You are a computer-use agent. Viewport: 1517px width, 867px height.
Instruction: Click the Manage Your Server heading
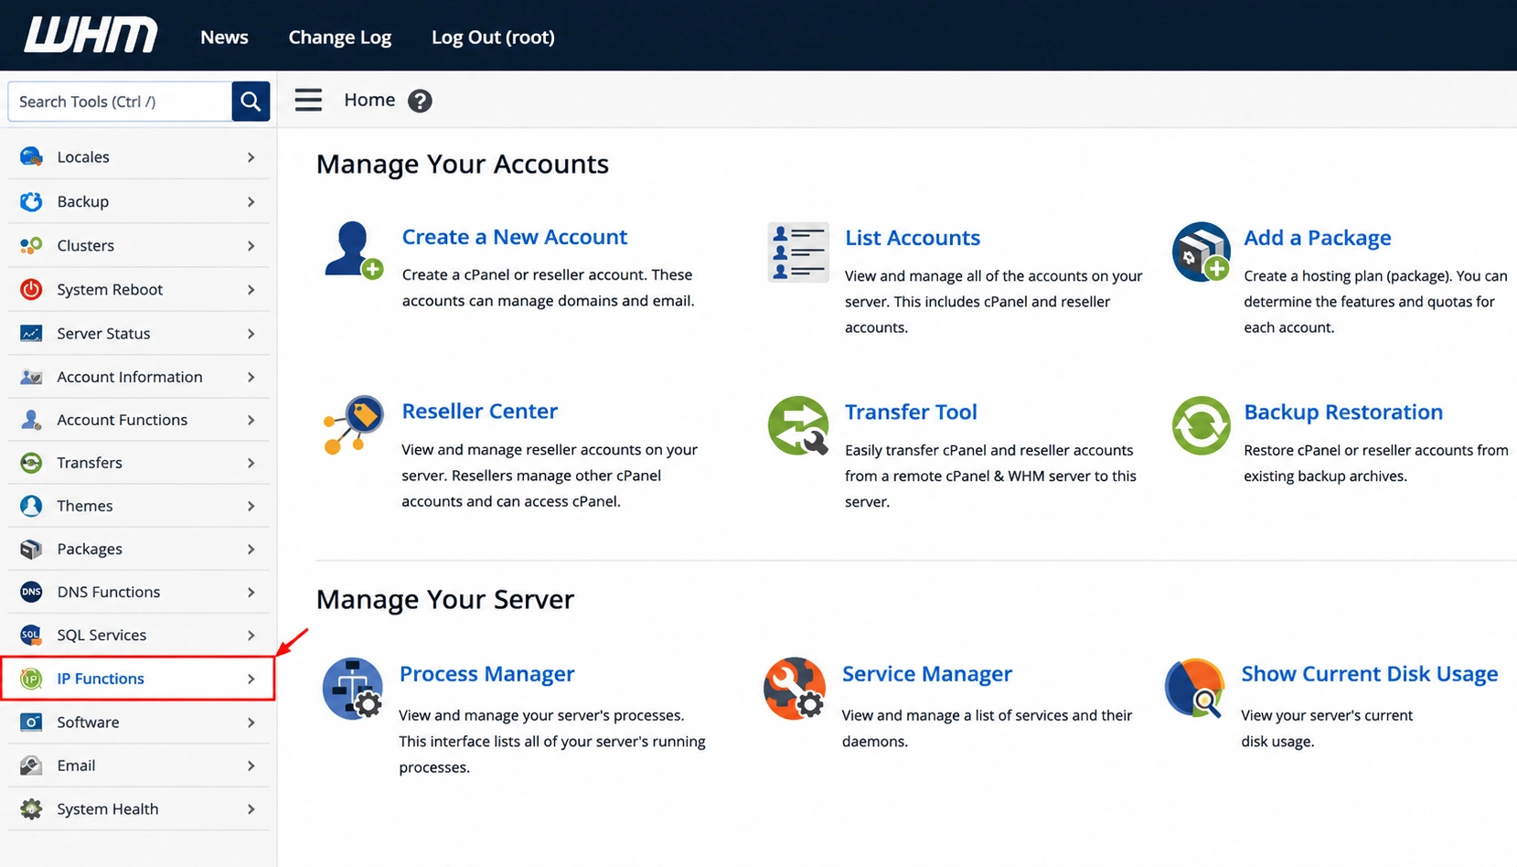445,599
